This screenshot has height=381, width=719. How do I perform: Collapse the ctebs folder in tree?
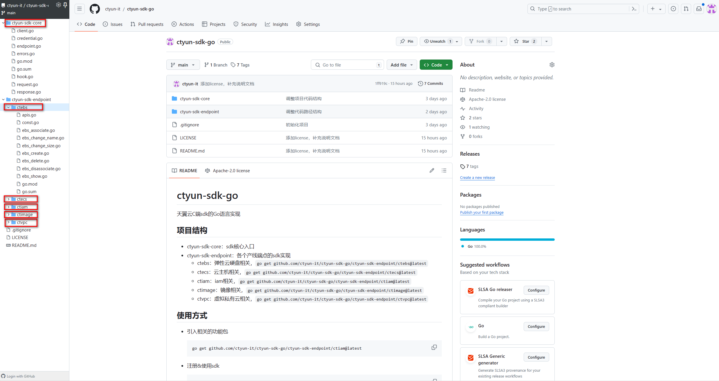[x=8, y=107]
